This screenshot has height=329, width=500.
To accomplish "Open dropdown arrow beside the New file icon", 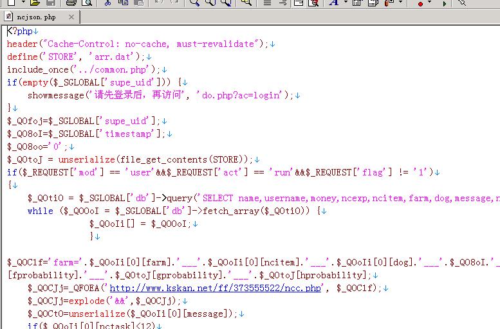I will (23, 2).
